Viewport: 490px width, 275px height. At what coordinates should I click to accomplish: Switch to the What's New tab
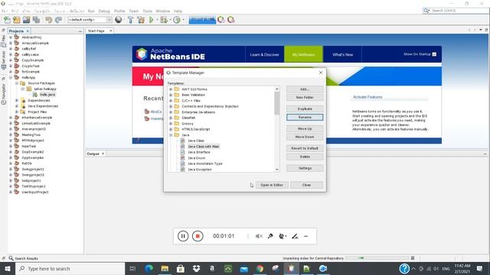click(x=342, y=54)
